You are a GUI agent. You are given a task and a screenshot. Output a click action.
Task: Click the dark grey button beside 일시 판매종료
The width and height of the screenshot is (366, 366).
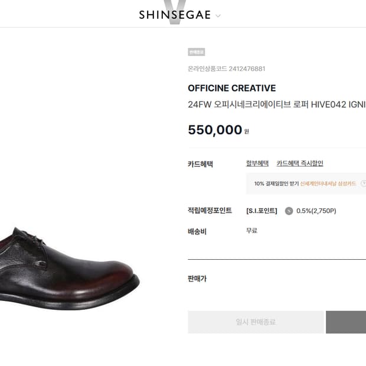coord(347,322)
